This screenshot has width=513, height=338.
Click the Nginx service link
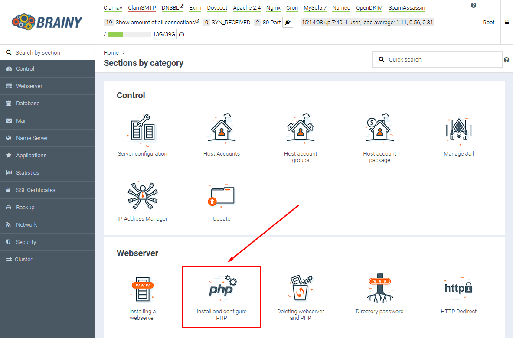coord(273,7)
